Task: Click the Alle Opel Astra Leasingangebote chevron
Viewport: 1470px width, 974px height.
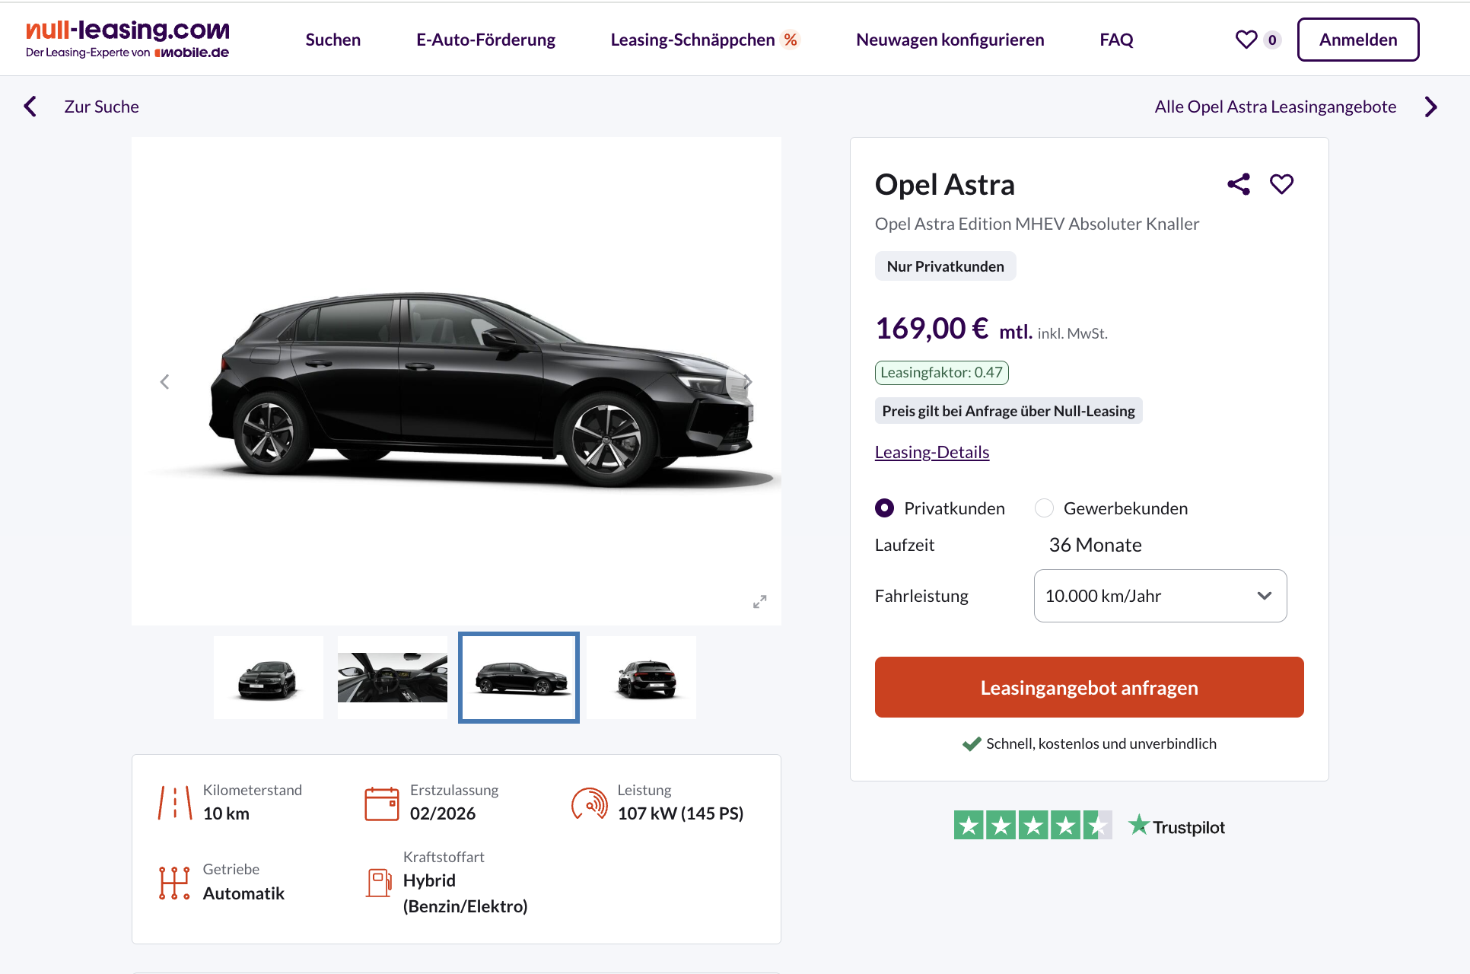Action: click(x=1431, y=107)
